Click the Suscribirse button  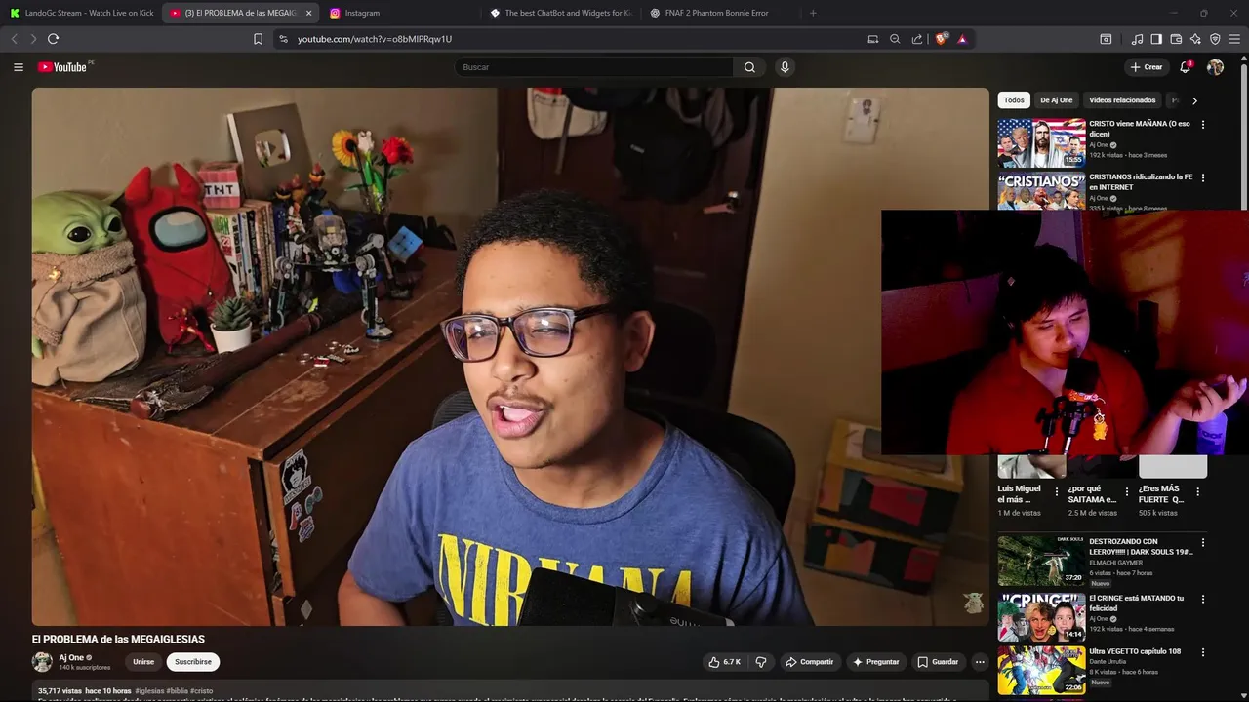pyautogui.click(x=193, y=662)
